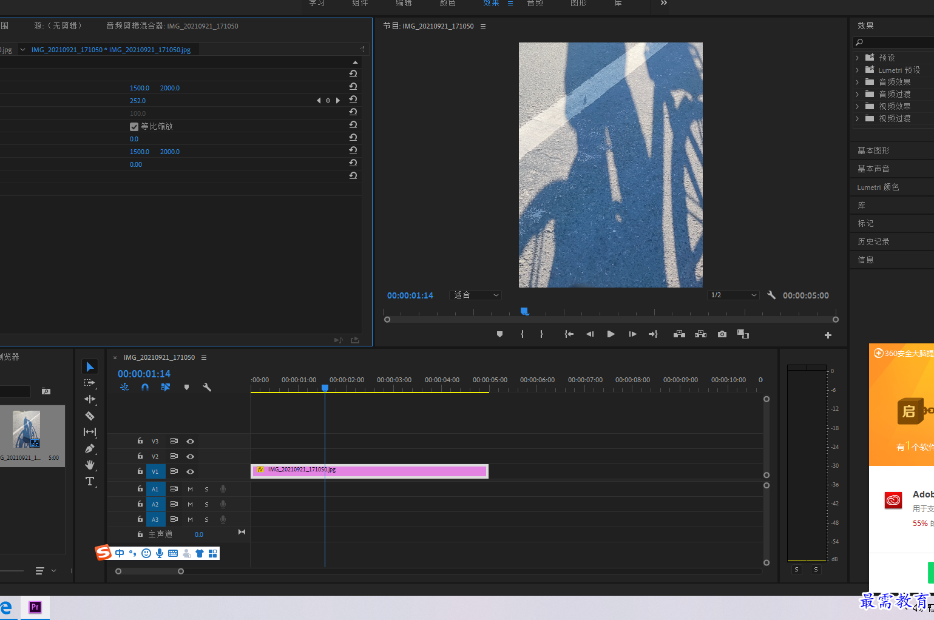This screenshot has height=620, width=934.
Task: Select the Type tool
Action: point(90,481)
